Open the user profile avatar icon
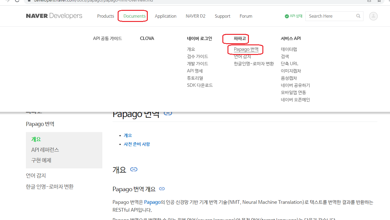This screenshot has height=220, width=390. (373, 16)
